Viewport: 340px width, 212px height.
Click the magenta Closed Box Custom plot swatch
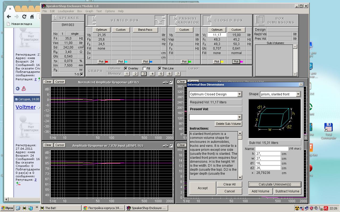pos(242,62)
